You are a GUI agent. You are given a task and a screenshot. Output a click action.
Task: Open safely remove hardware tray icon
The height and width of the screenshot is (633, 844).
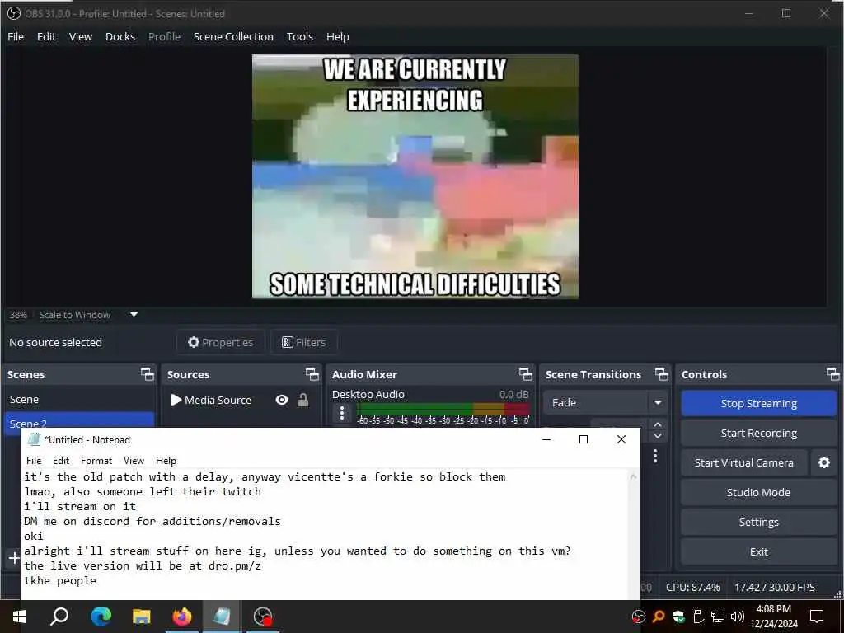point(698,617)
